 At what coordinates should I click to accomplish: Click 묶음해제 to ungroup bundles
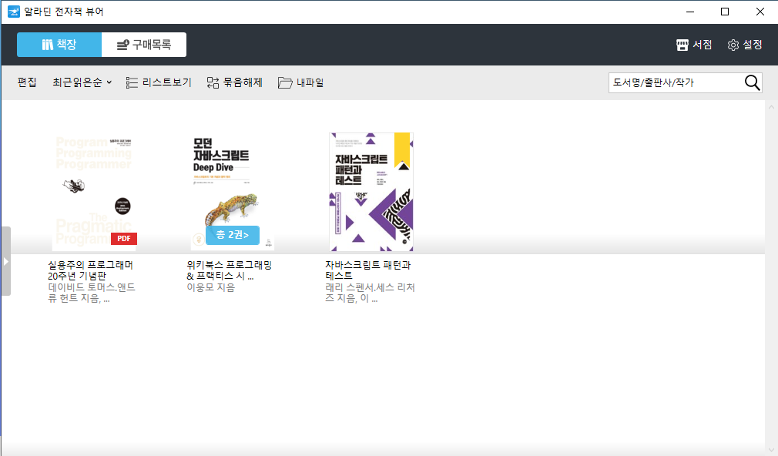click(234, 82)
